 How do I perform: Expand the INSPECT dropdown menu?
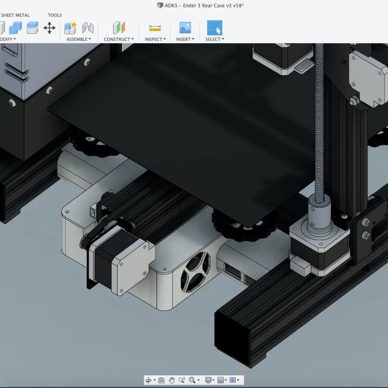[x=155, y=39]
